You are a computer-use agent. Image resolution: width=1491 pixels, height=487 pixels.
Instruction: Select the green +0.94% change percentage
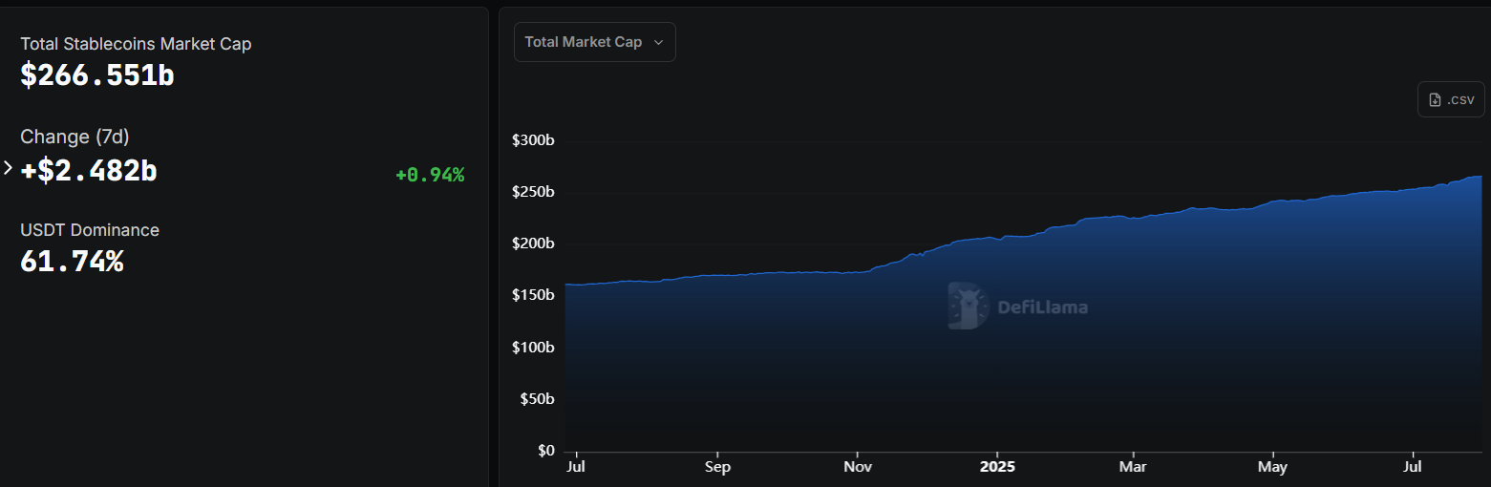(430, 175)
